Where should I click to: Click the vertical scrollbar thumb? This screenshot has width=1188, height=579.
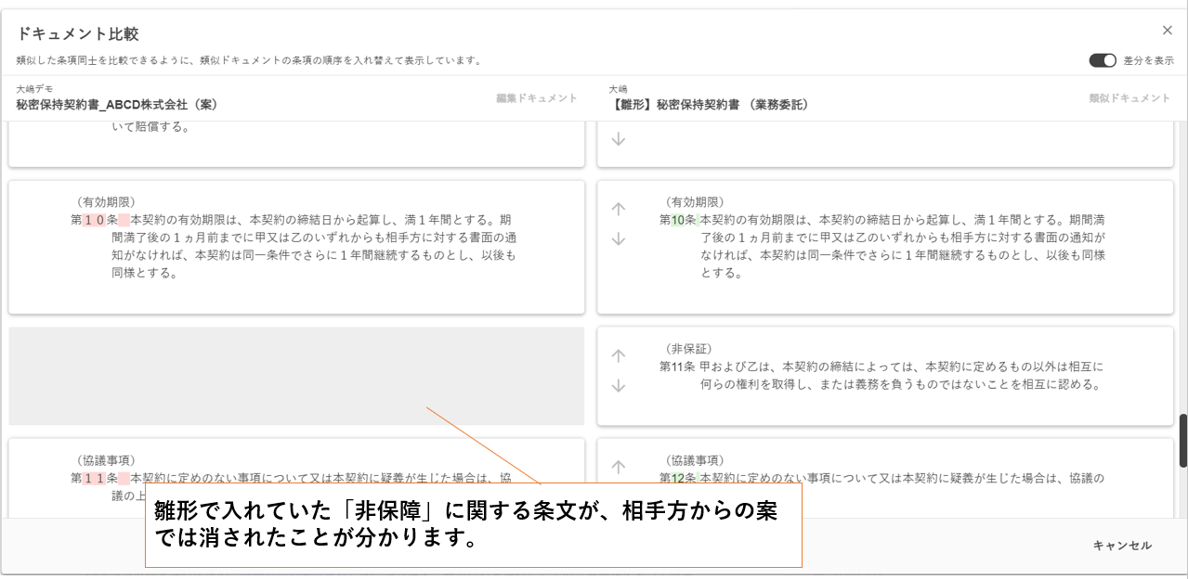pos(1182,441)
